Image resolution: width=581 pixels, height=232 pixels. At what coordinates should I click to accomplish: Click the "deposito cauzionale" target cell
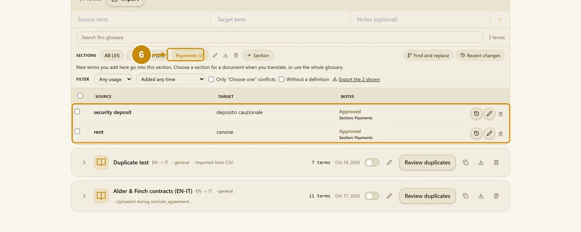(239, 112)
